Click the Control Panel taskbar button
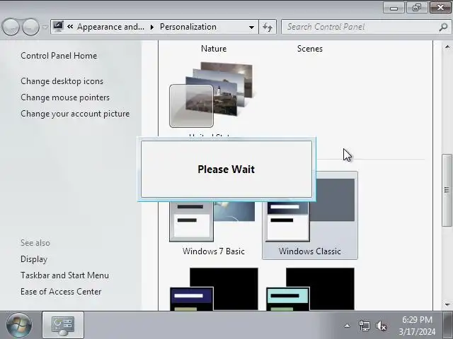Viewport: 453px width, 339px height. 63,326
